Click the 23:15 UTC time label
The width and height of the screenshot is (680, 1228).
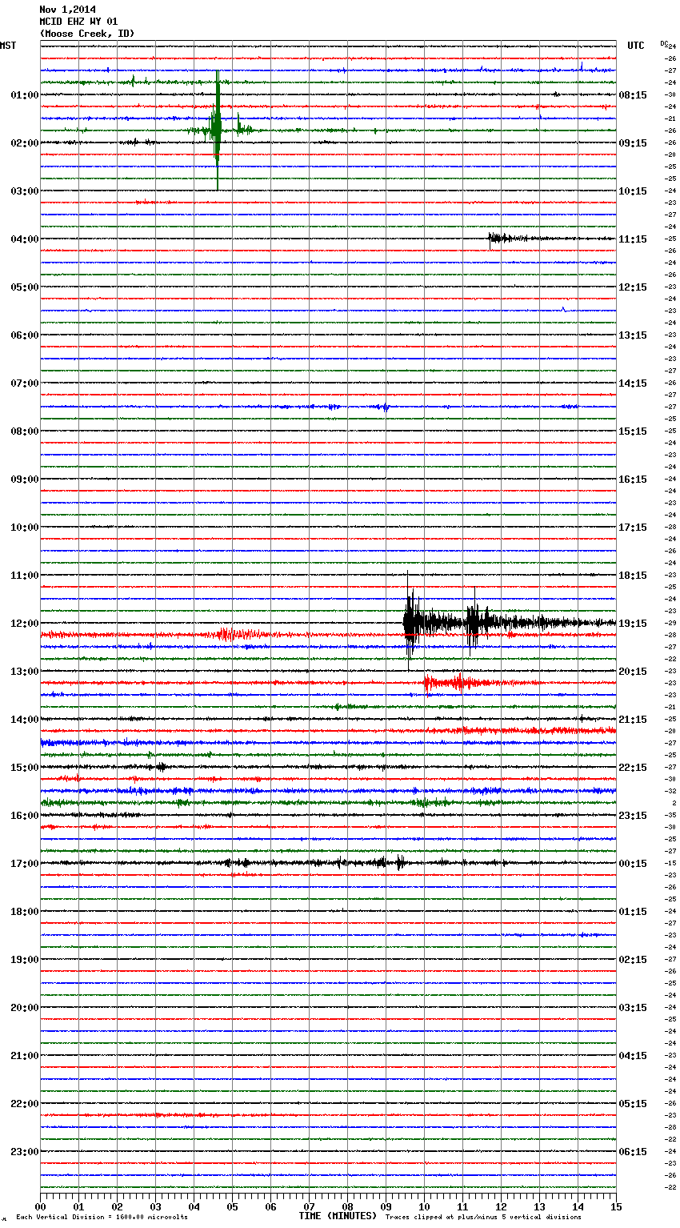click(x=633, y=815)
